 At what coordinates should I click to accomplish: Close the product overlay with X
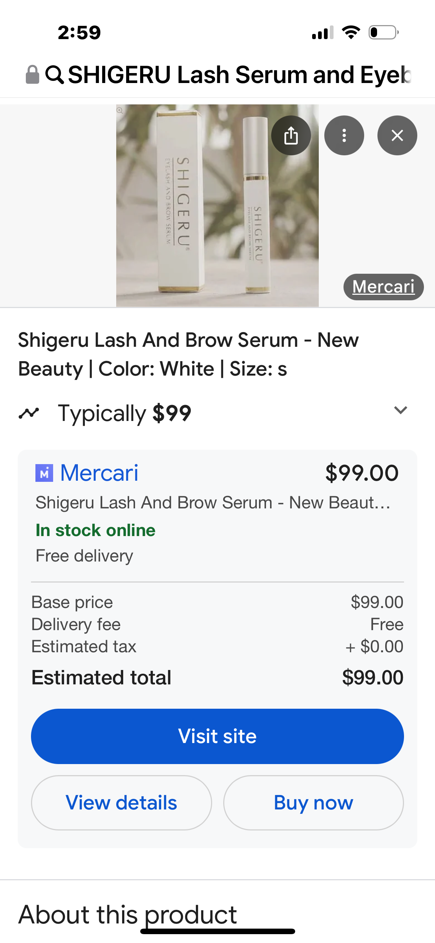pos(397,136)
